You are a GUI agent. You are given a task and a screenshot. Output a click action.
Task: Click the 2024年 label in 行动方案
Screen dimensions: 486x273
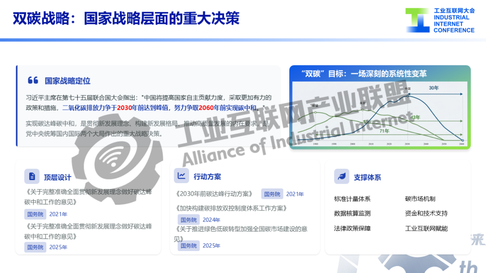tap(211, 220)
